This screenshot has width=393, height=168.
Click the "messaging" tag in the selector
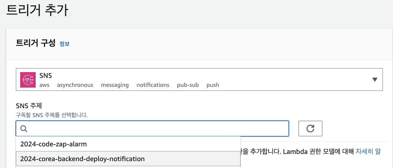coord(115,85)
